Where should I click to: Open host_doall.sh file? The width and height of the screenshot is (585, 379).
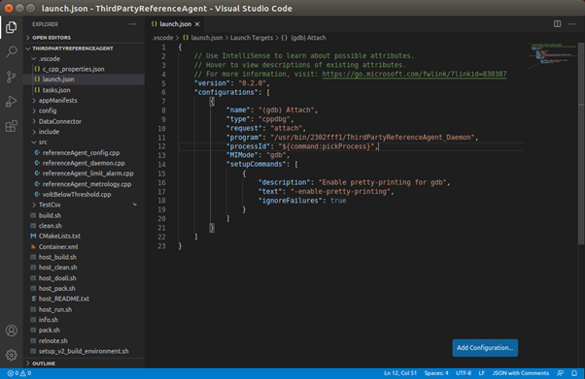pyautogui.click(x=84, y=278)
